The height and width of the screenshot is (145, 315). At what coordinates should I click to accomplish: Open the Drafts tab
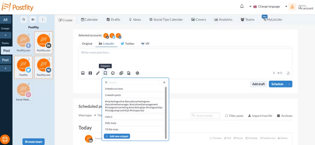113,19
